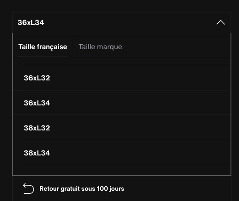The height and width of the screenshot is (201, 239).
Task: Open the Retour gratuit sous 100 jours link
Action: (x=82, y=188)
